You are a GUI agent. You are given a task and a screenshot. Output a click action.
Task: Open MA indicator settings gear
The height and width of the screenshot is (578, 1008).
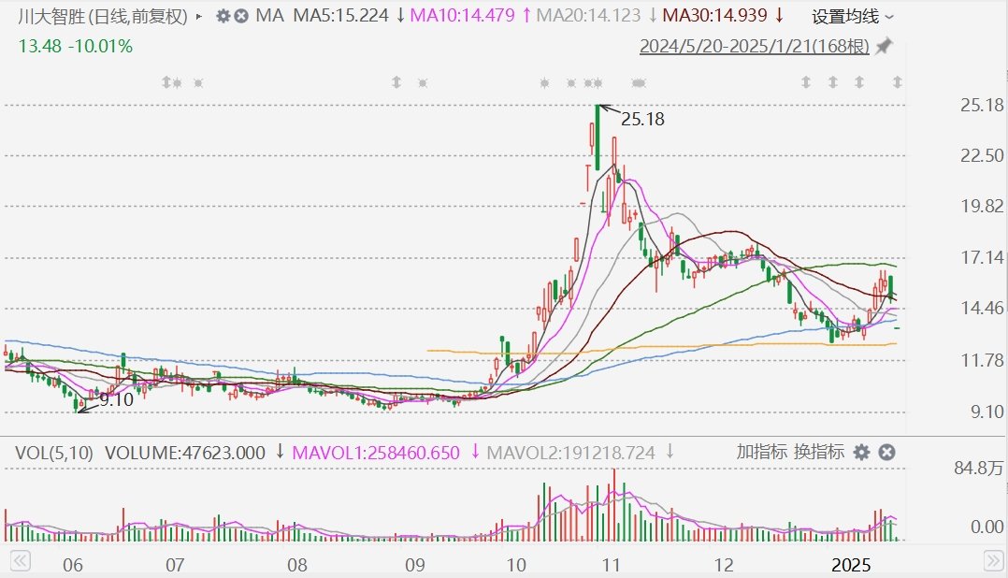pos(223,16)
